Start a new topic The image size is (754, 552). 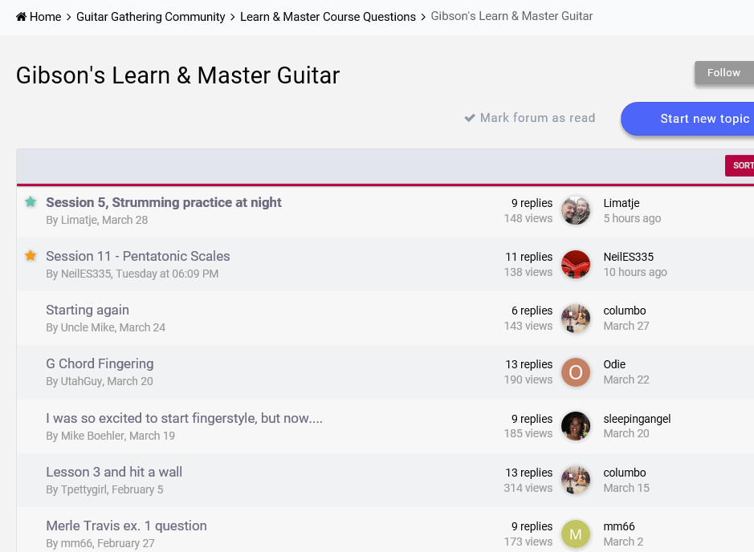(687, 119)
